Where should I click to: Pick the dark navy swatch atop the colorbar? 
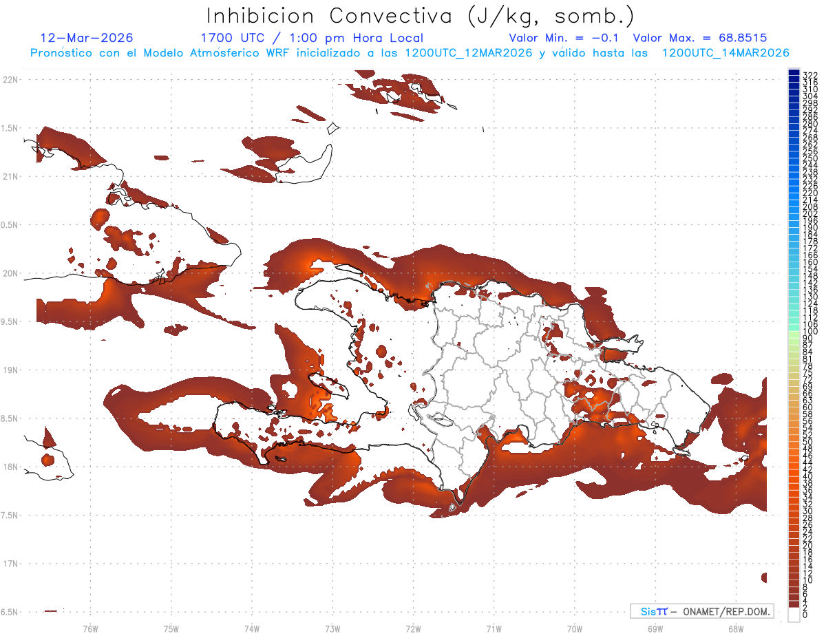794,72
